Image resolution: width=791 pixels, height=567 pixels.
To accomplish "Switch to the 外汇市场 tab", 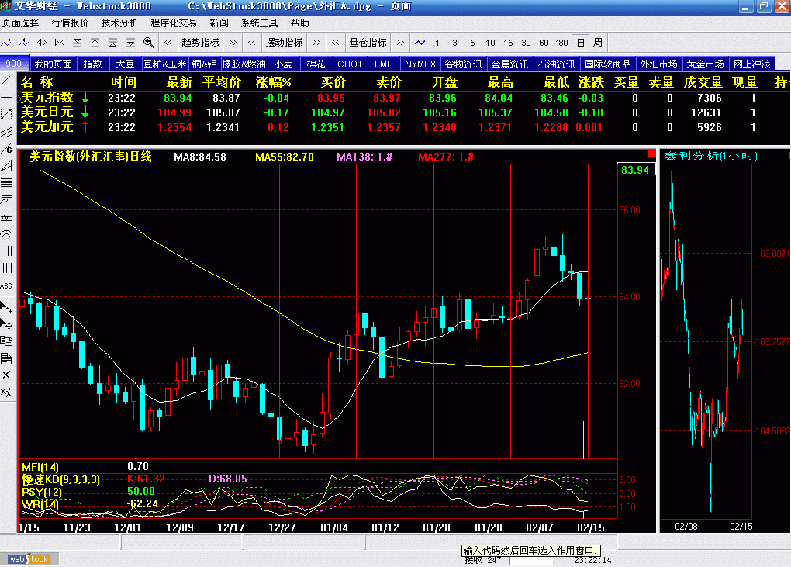I will pos(658,64).
